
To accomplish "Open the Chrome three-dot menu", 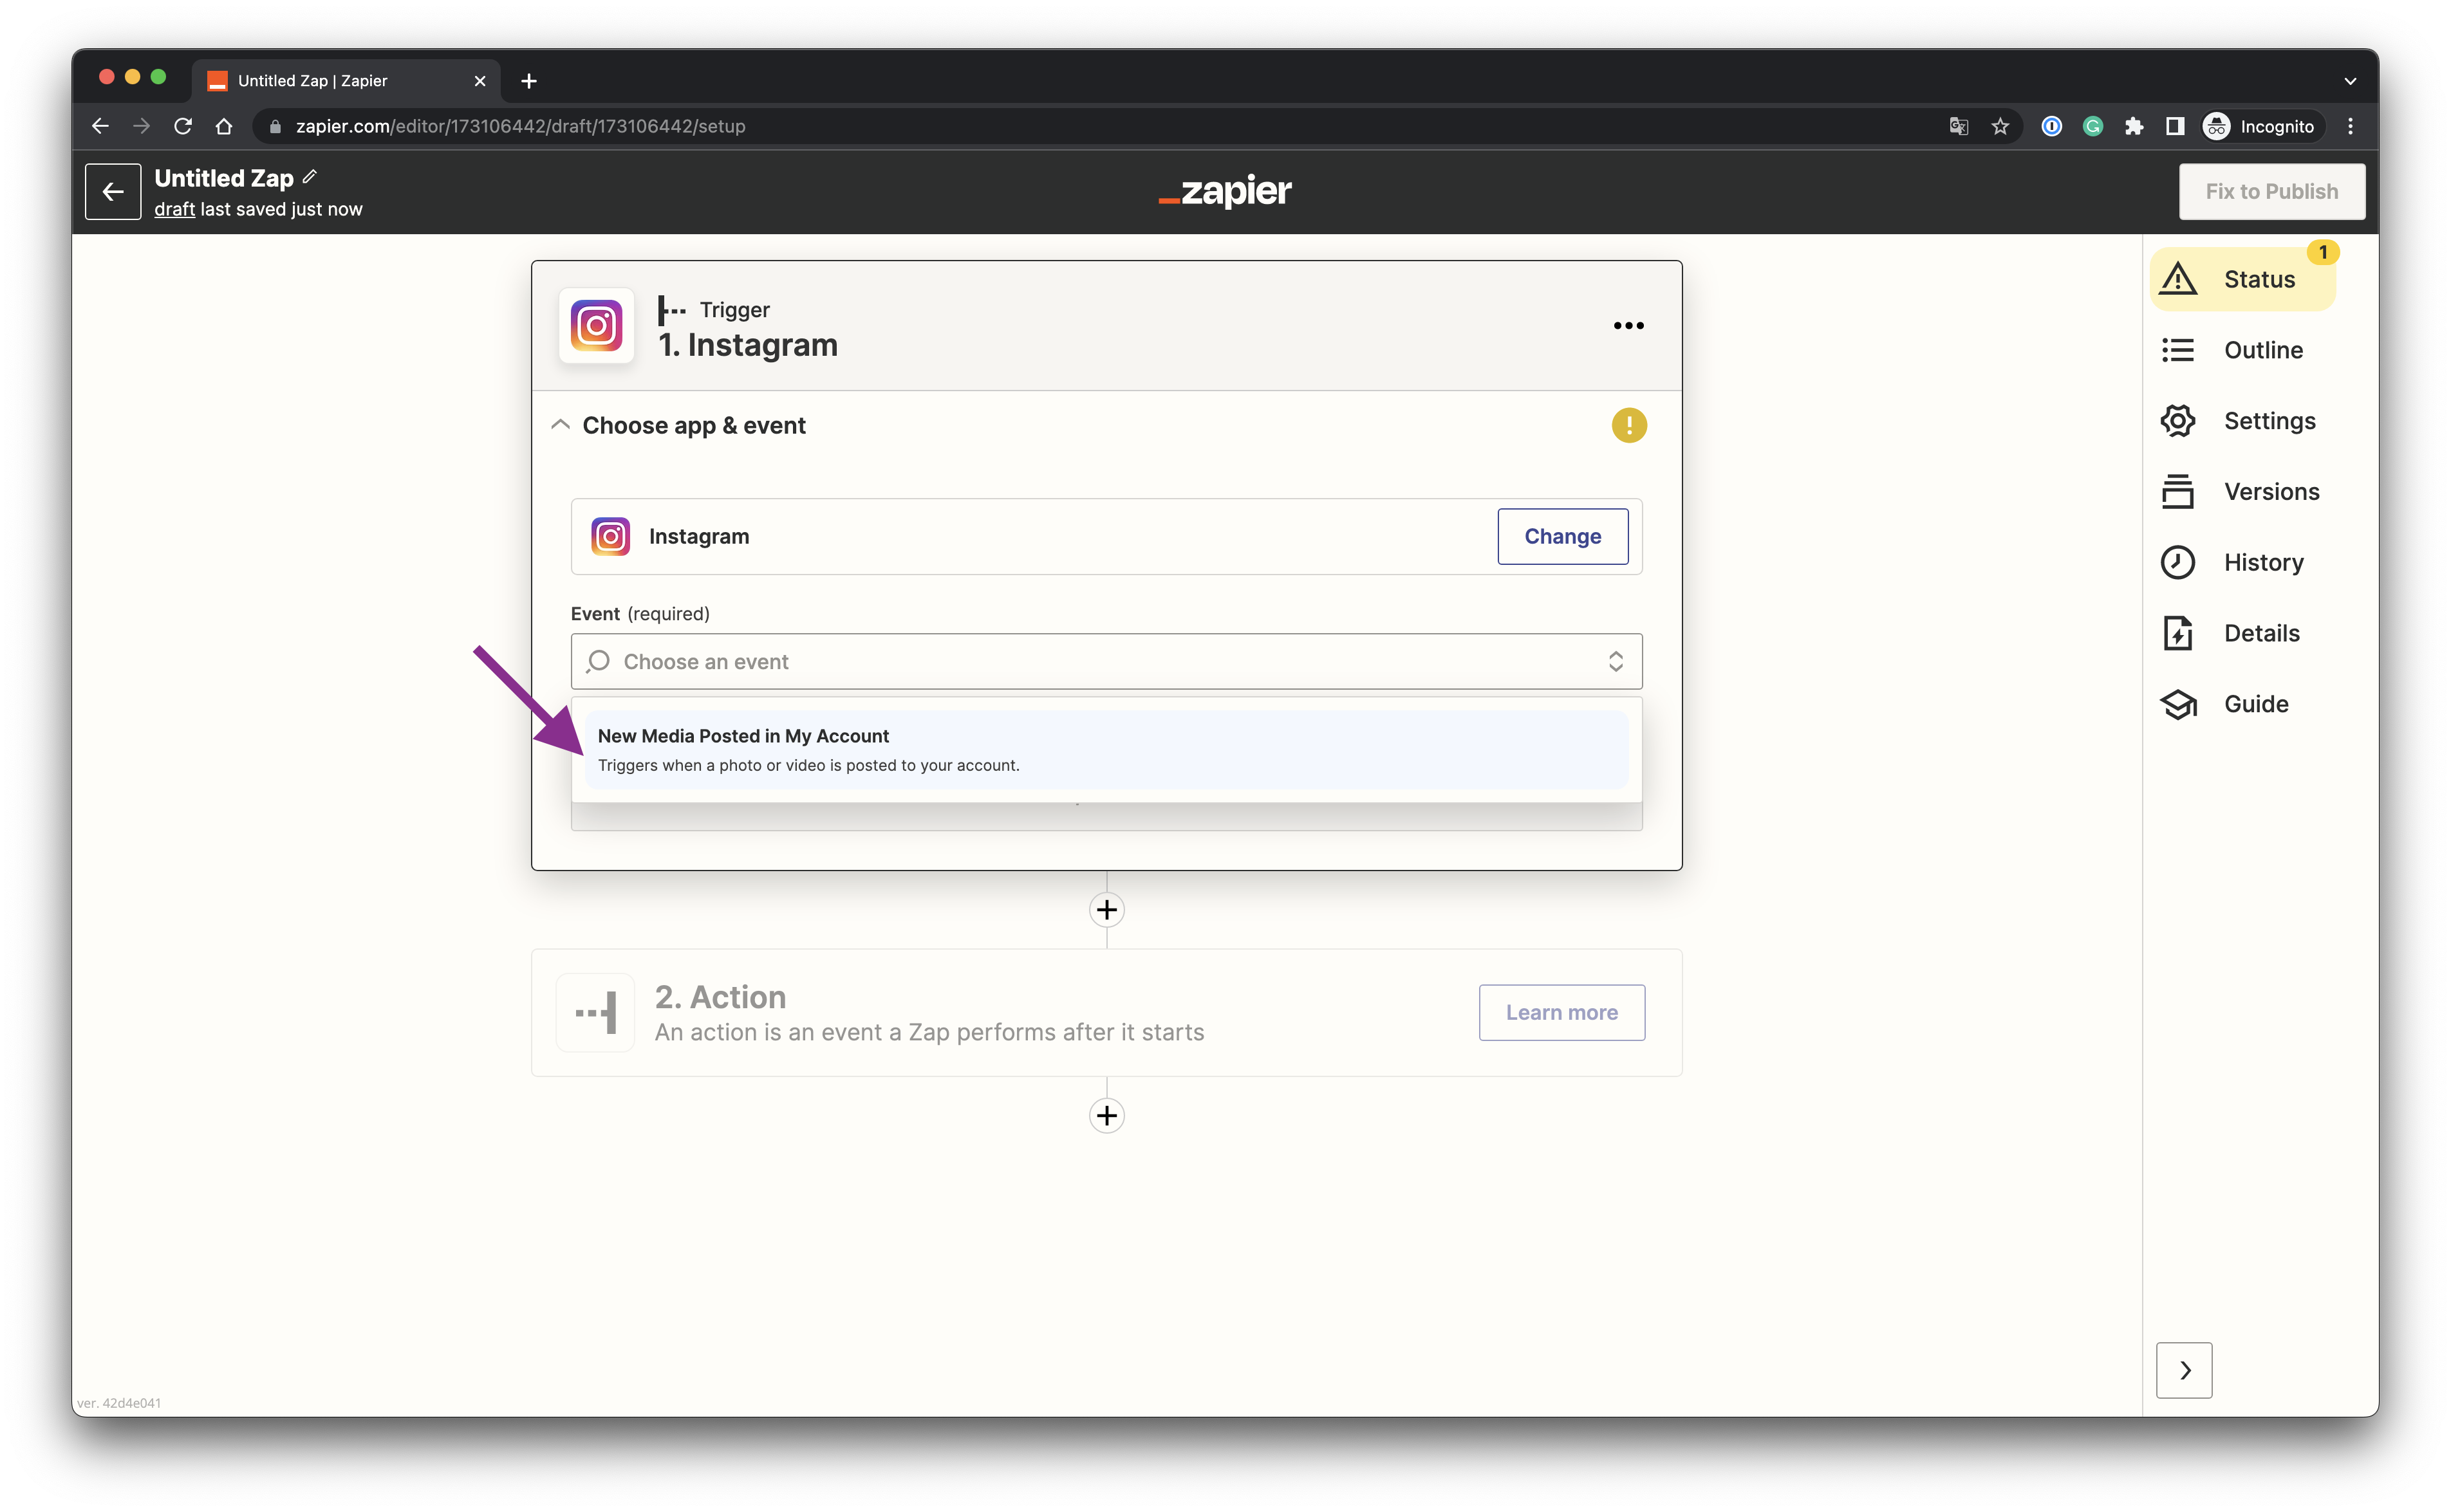I will tap(2351, 126).
